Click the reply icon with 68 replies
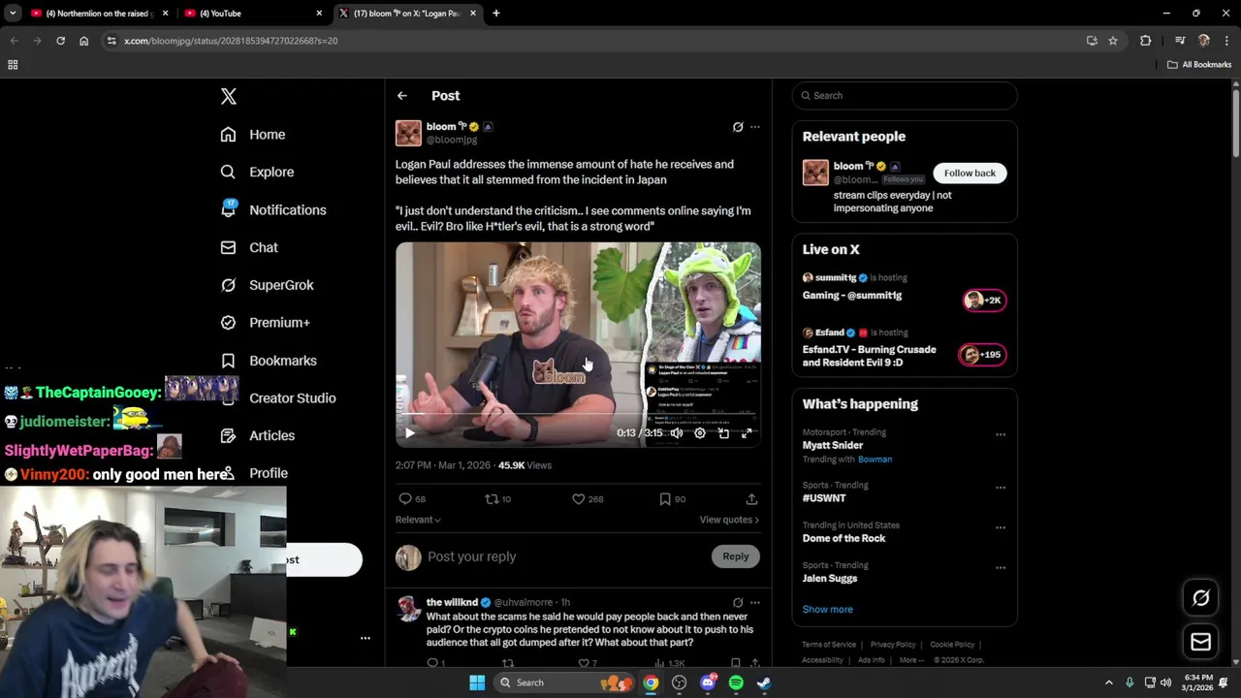Image resolution: width=1241 pixels, height=698 pixels. tap(413, 499)
